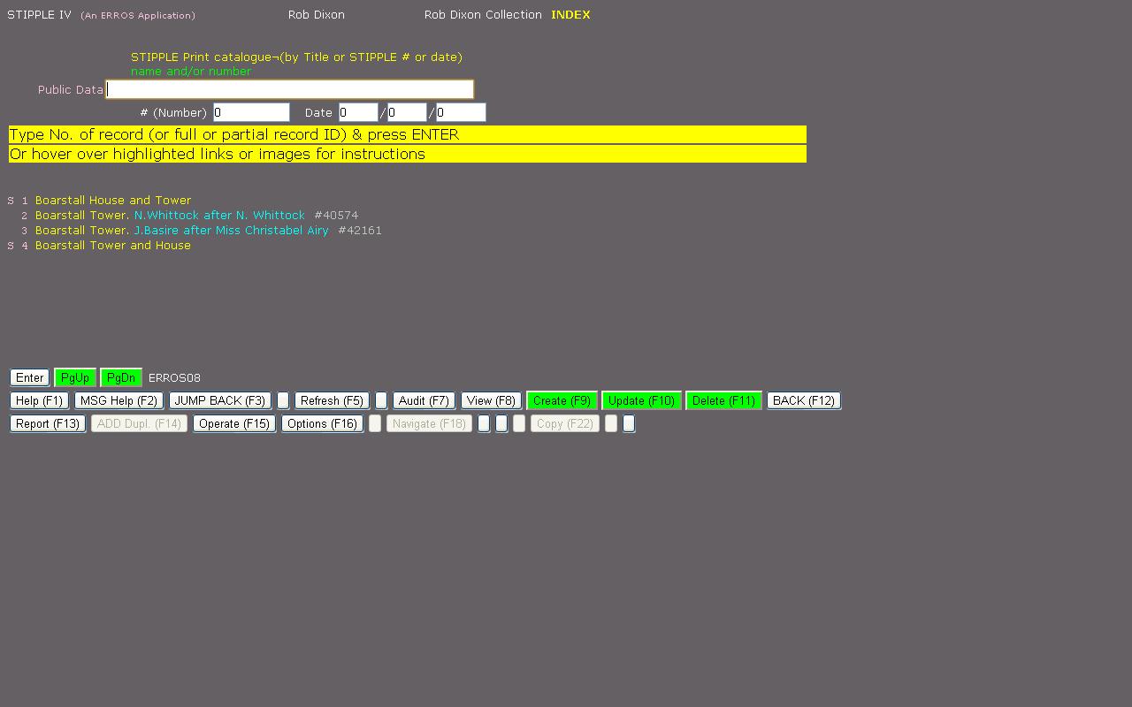Click JUMP BACK (F3)
1132x707 pixels.
219,400
